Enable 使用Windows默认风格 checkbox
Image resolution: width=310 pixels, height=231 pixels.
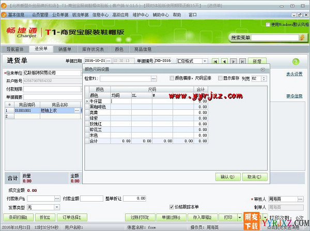coord(268,24)
